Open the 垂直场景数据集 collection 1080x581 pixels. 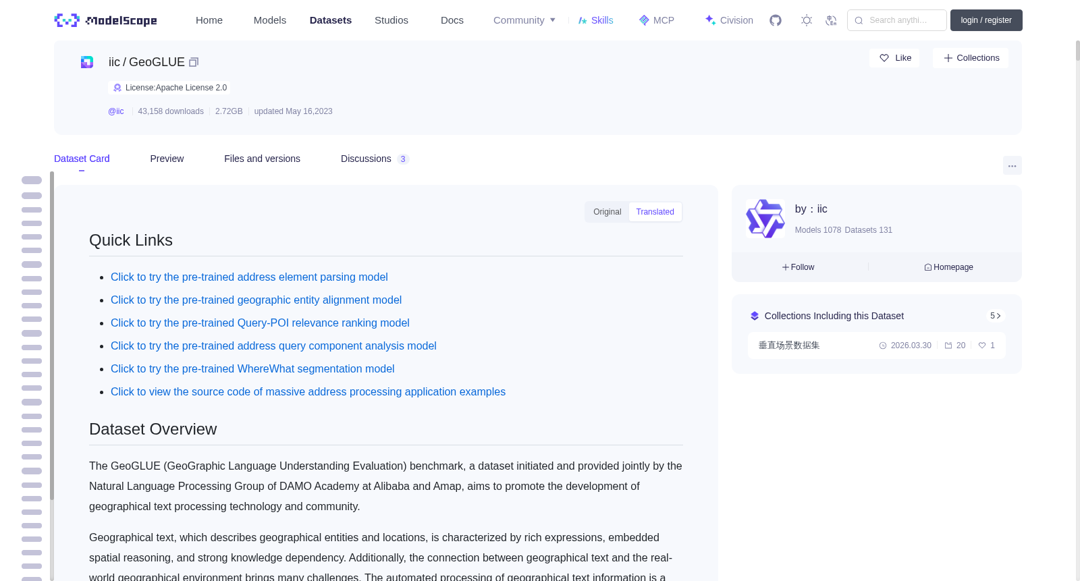click(x=876, y=345)
